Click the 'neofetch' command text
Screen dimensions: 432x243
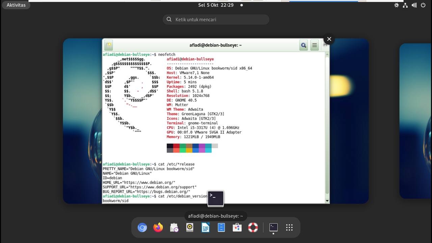[x=167, y=54]
